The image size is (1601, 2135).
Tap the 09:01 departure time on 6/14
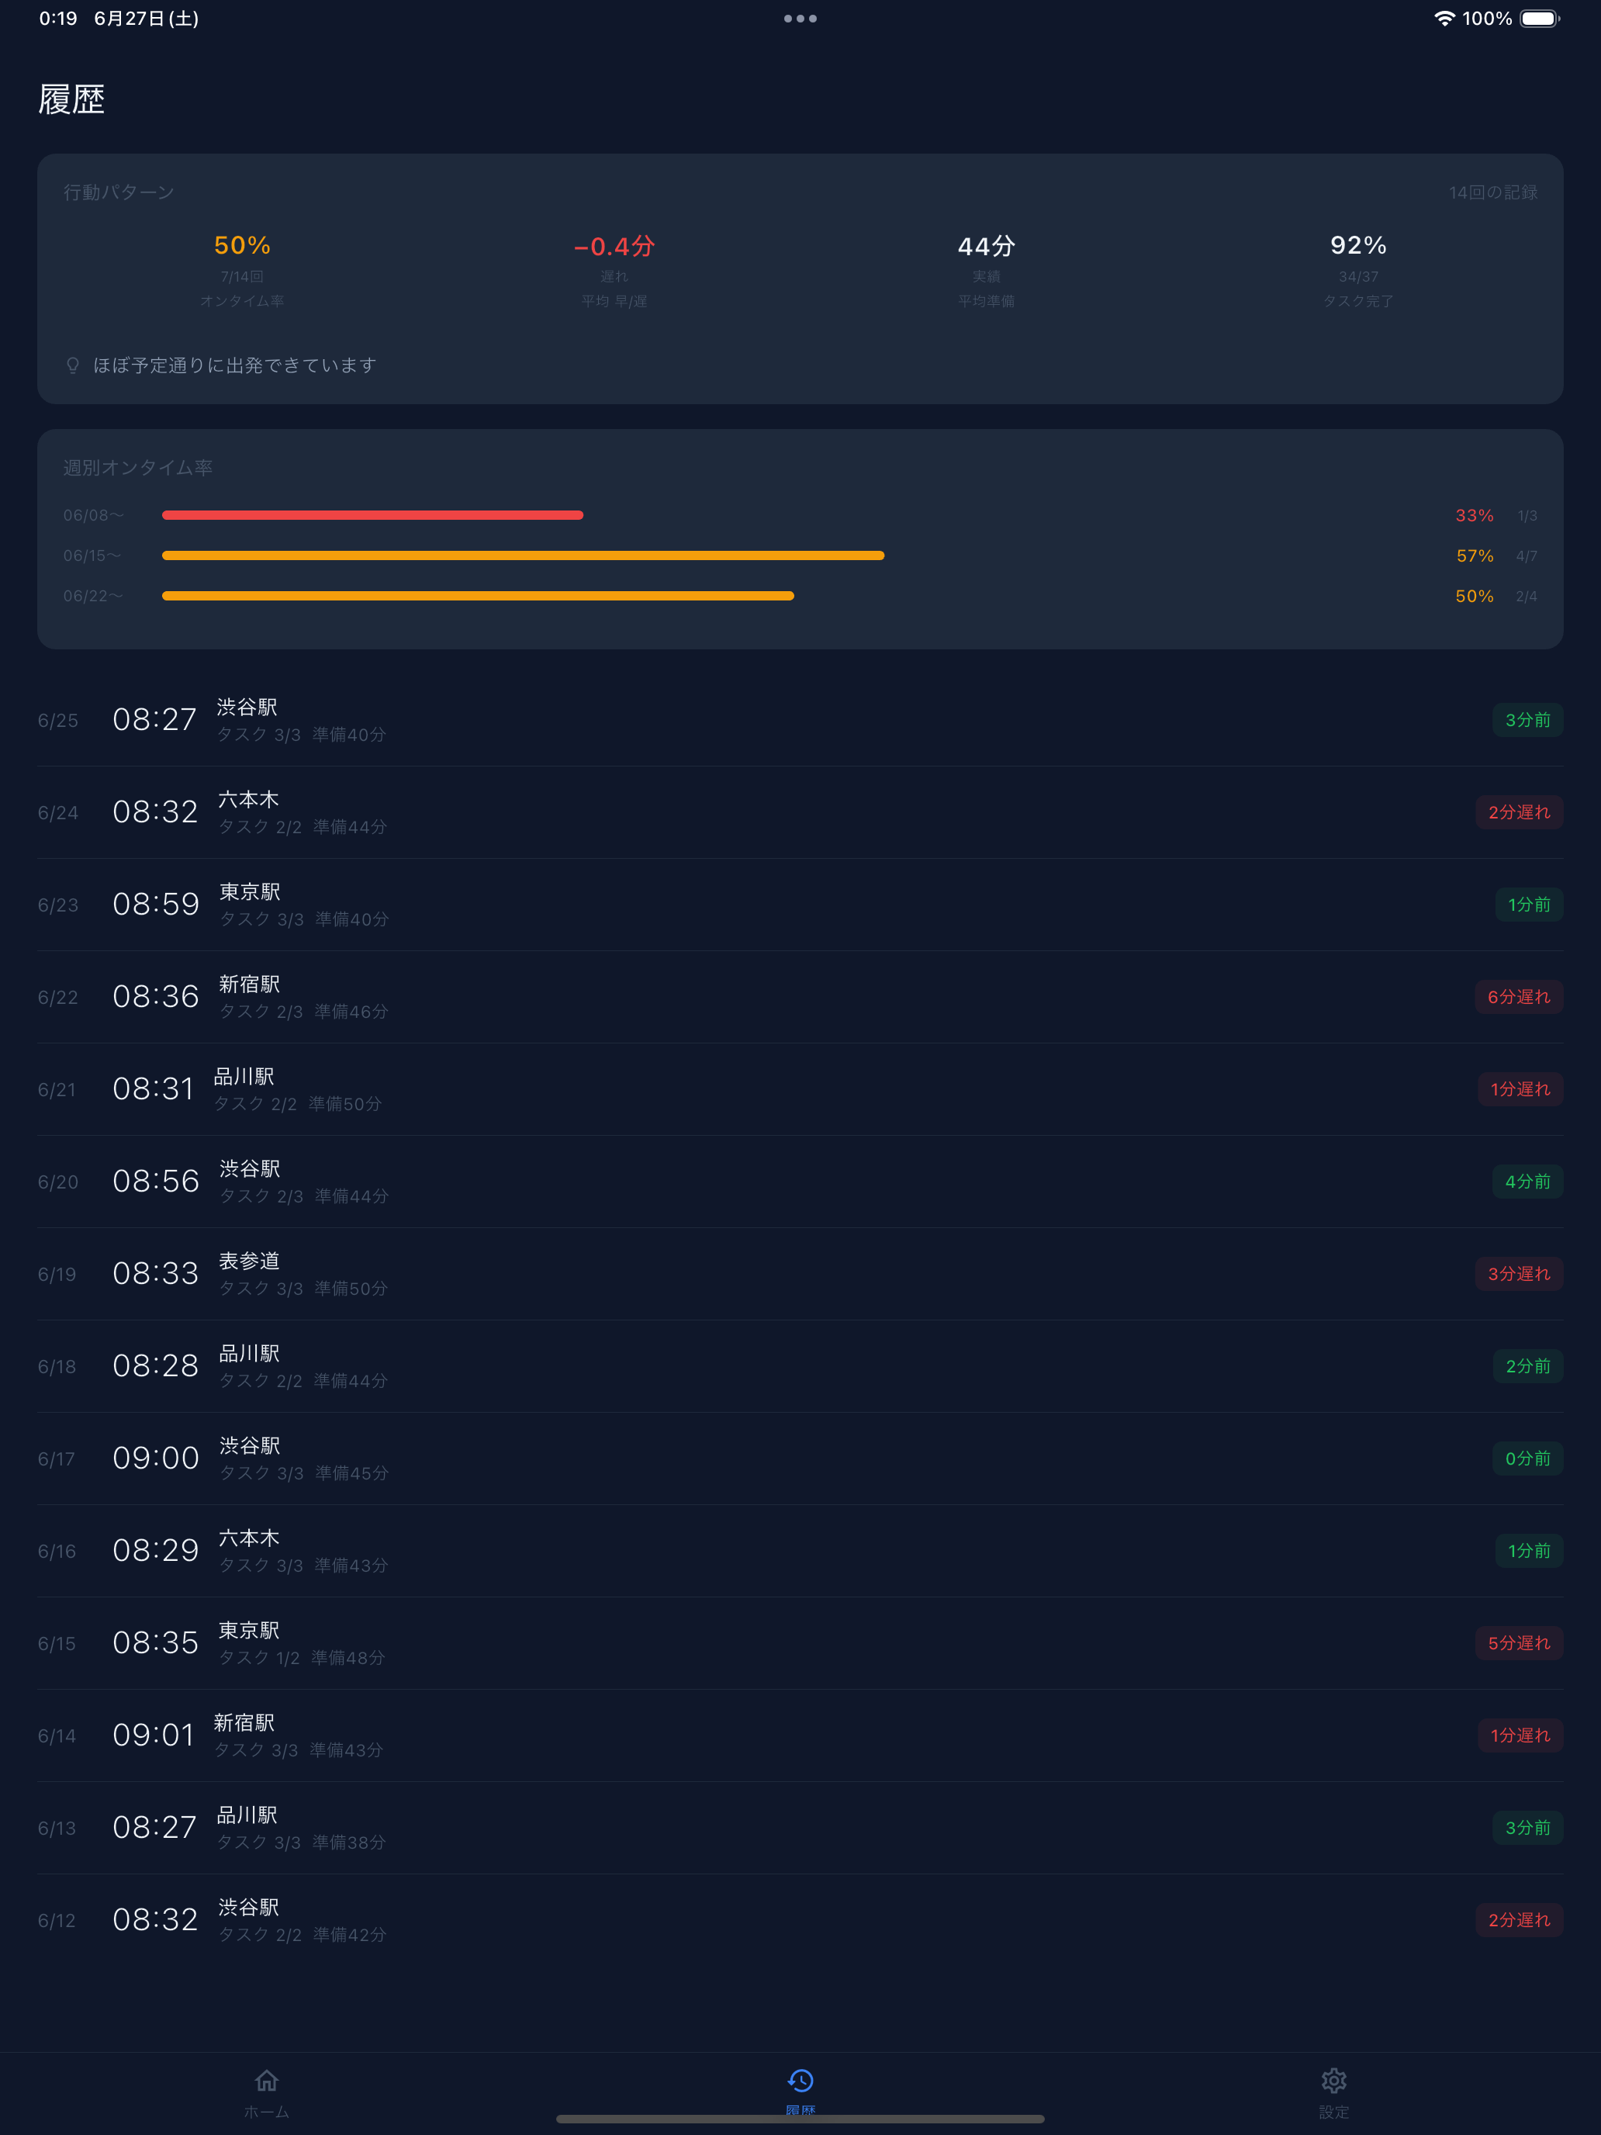(x=154, y=1735)
